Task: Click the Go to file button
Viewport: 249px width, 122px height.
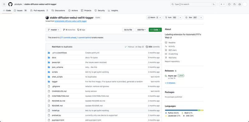Action: (x=128, y=30)
